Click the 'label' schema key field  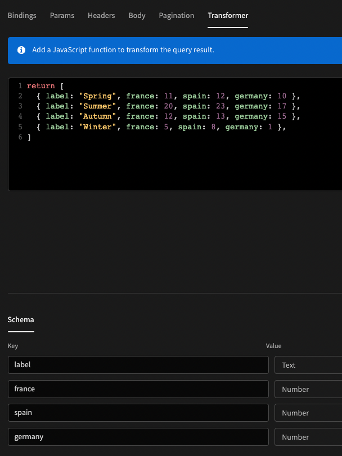138,365
